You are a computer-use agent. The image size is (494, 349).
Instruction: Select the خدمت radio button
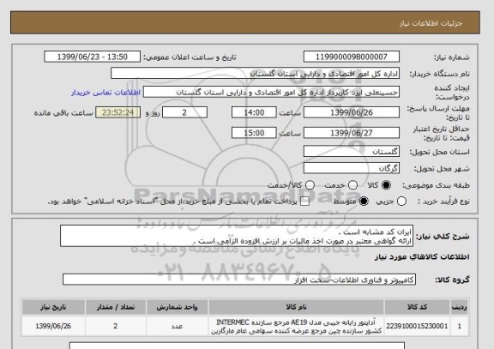coord(353,185)
